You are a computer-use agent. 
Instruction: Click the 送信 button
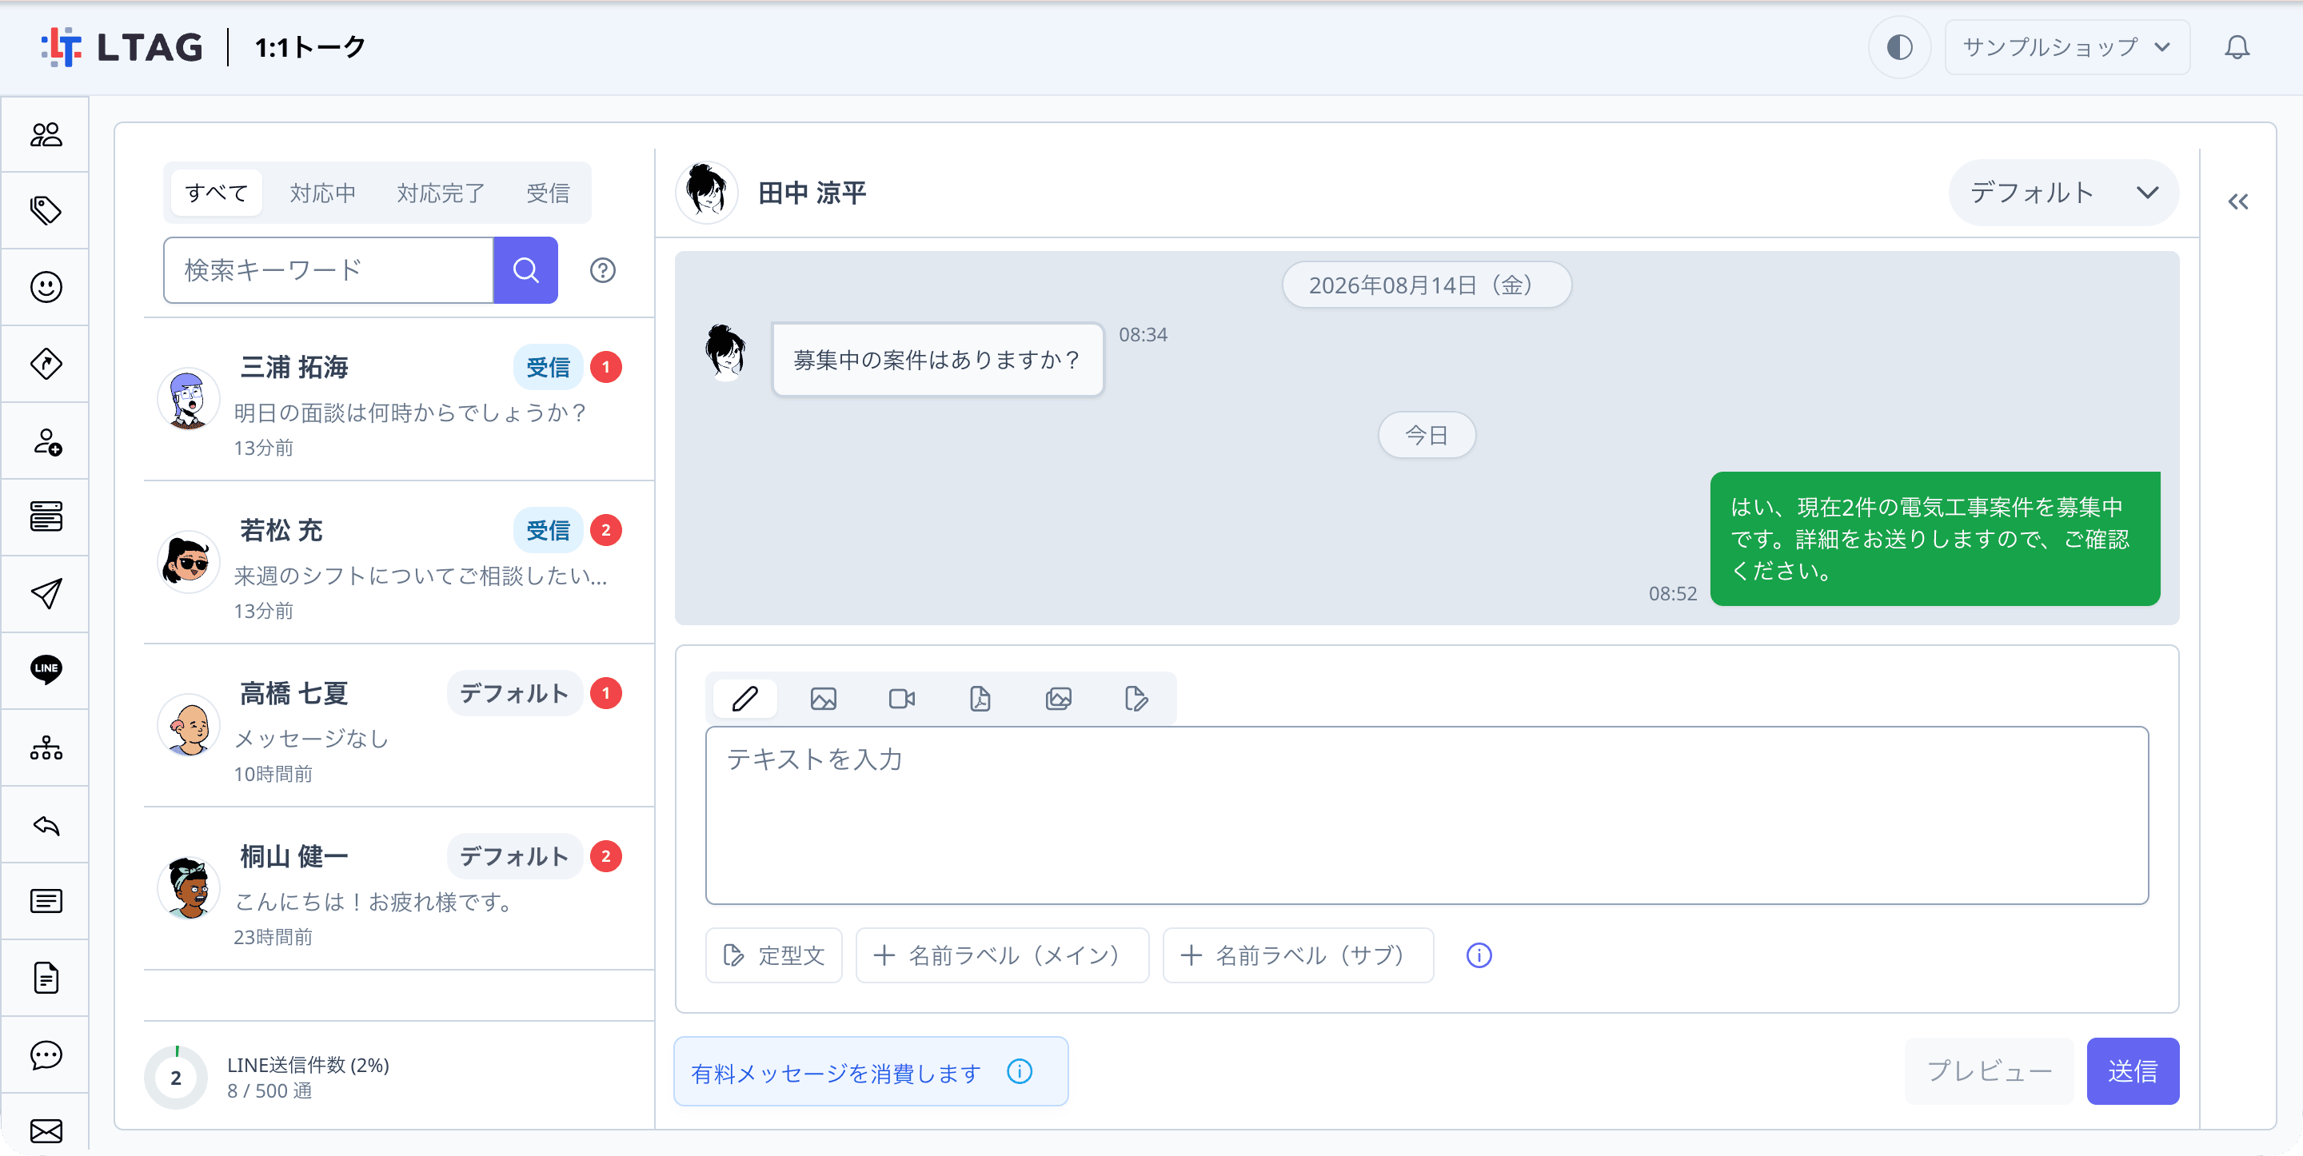click(2132, 1070)
